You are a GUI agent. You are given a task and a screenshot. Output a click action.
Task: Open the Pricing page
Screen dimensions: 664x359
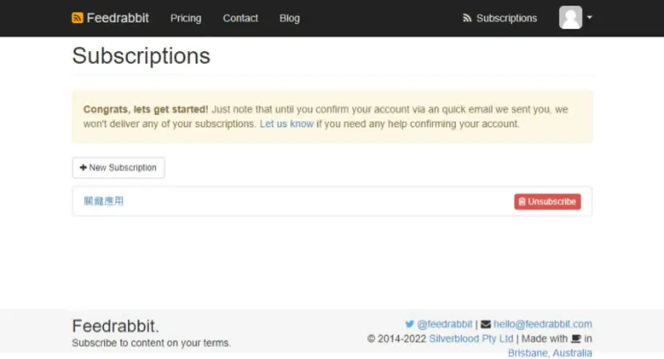coord(186,18)
